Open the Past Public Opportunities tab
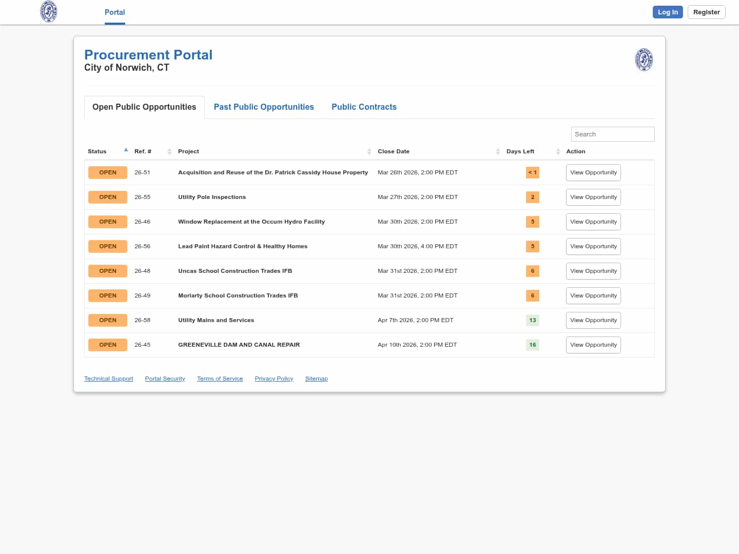The image size is (739, 554). tap(264, 107)
